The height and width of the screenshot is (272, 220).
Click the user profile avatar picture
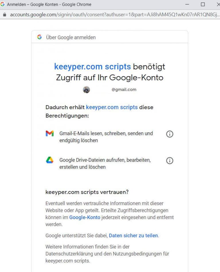point(87,90)
